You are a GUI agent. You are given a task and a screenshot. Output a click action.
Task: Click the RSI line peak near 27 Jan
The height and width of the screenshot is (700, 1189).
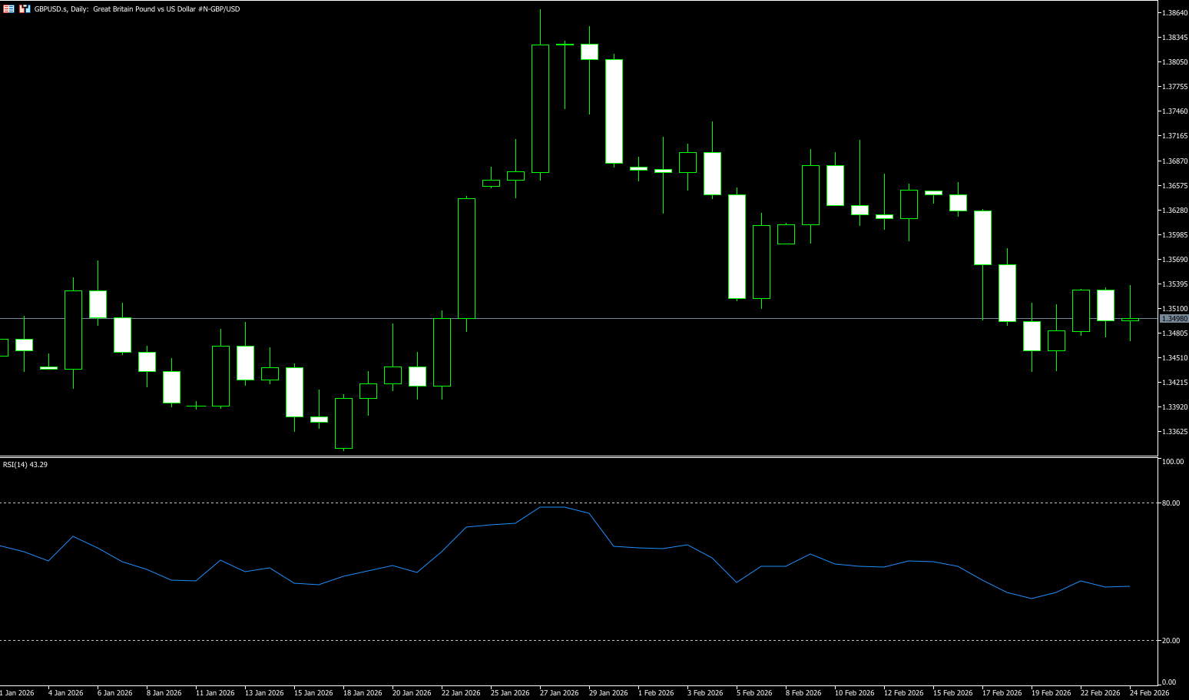(553, 507)
